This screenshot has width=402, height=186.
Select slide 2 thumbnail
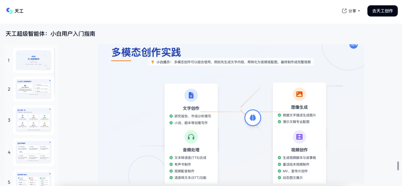pyautogui.click(x=33, y=89)
